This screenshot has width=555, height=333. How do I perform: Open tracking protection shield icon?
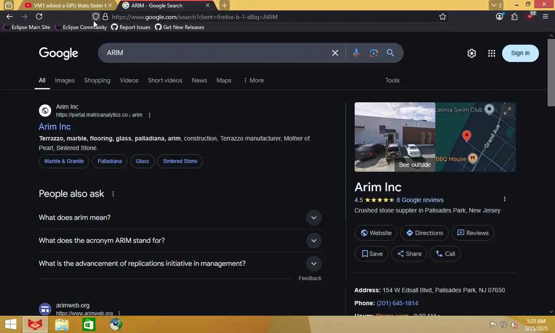(96, 16)
